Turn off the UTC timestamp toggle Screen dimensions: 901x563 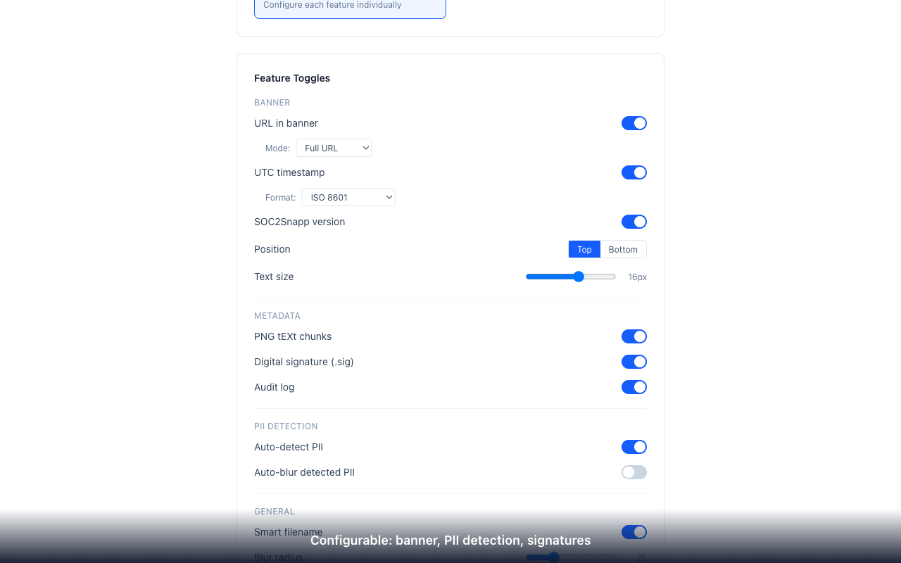point(634,172)
